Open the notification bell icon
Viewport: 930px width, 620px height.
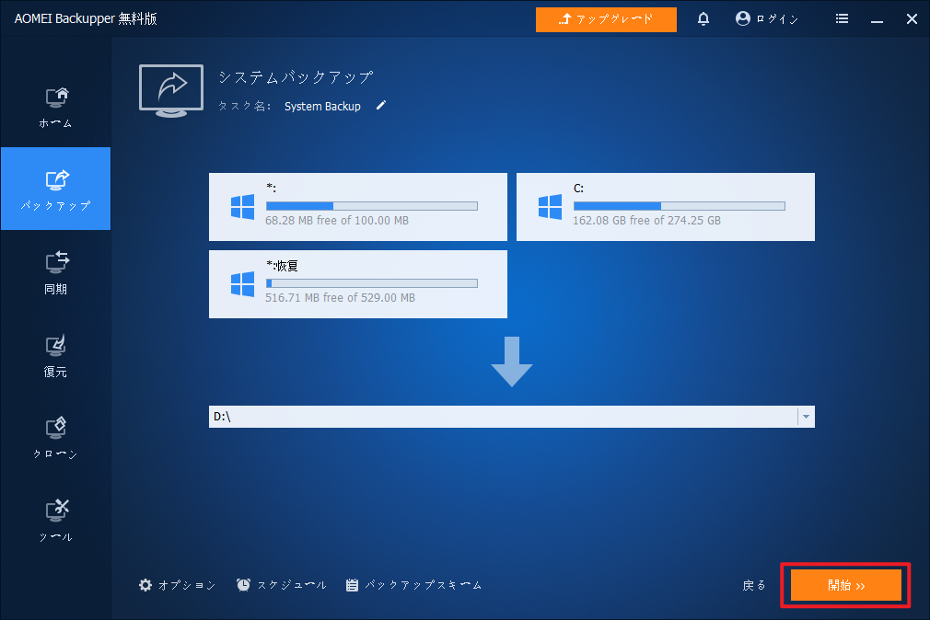pos(703,19)
